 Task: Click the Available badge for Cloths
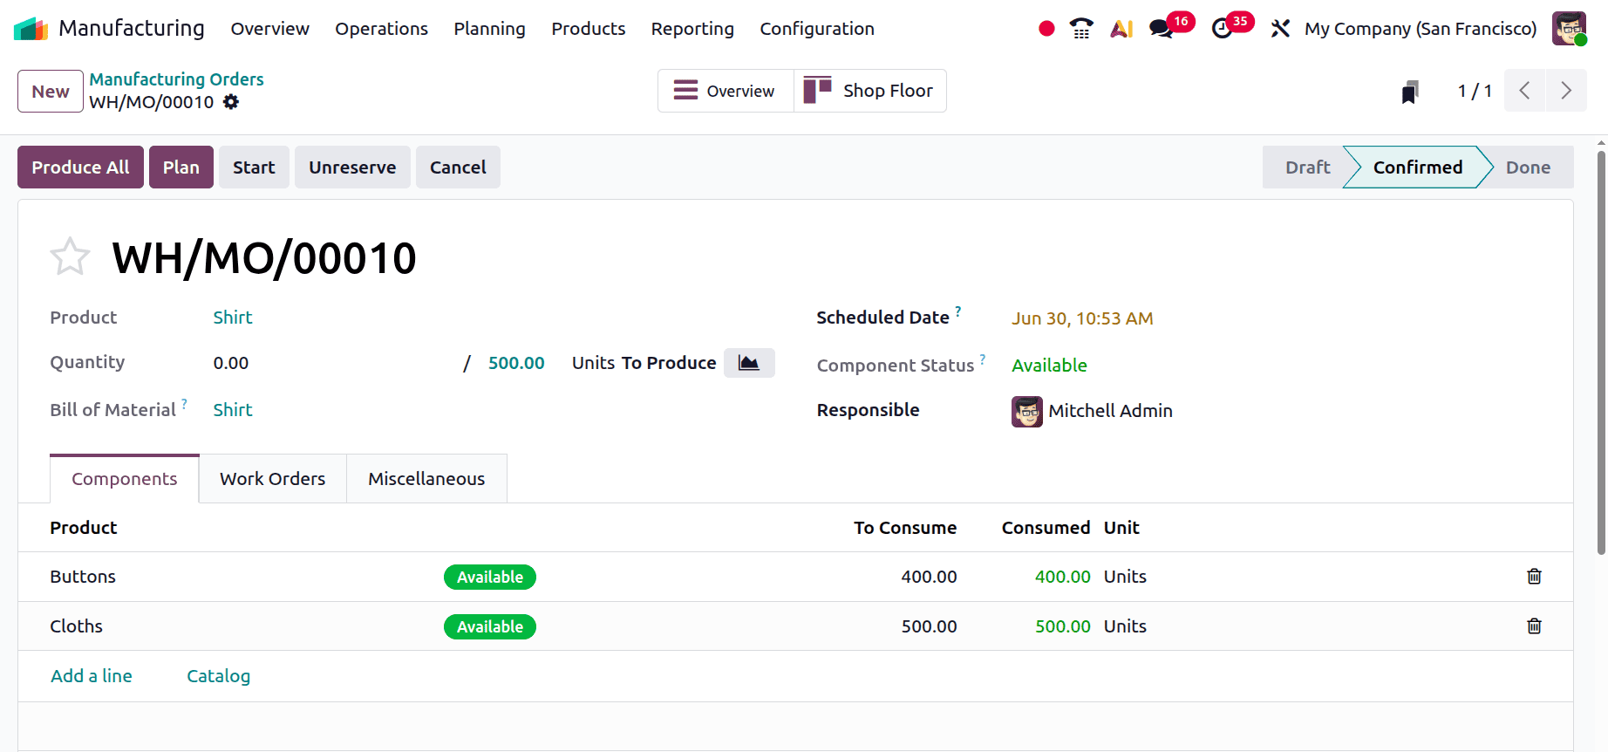tap(490, 626)
